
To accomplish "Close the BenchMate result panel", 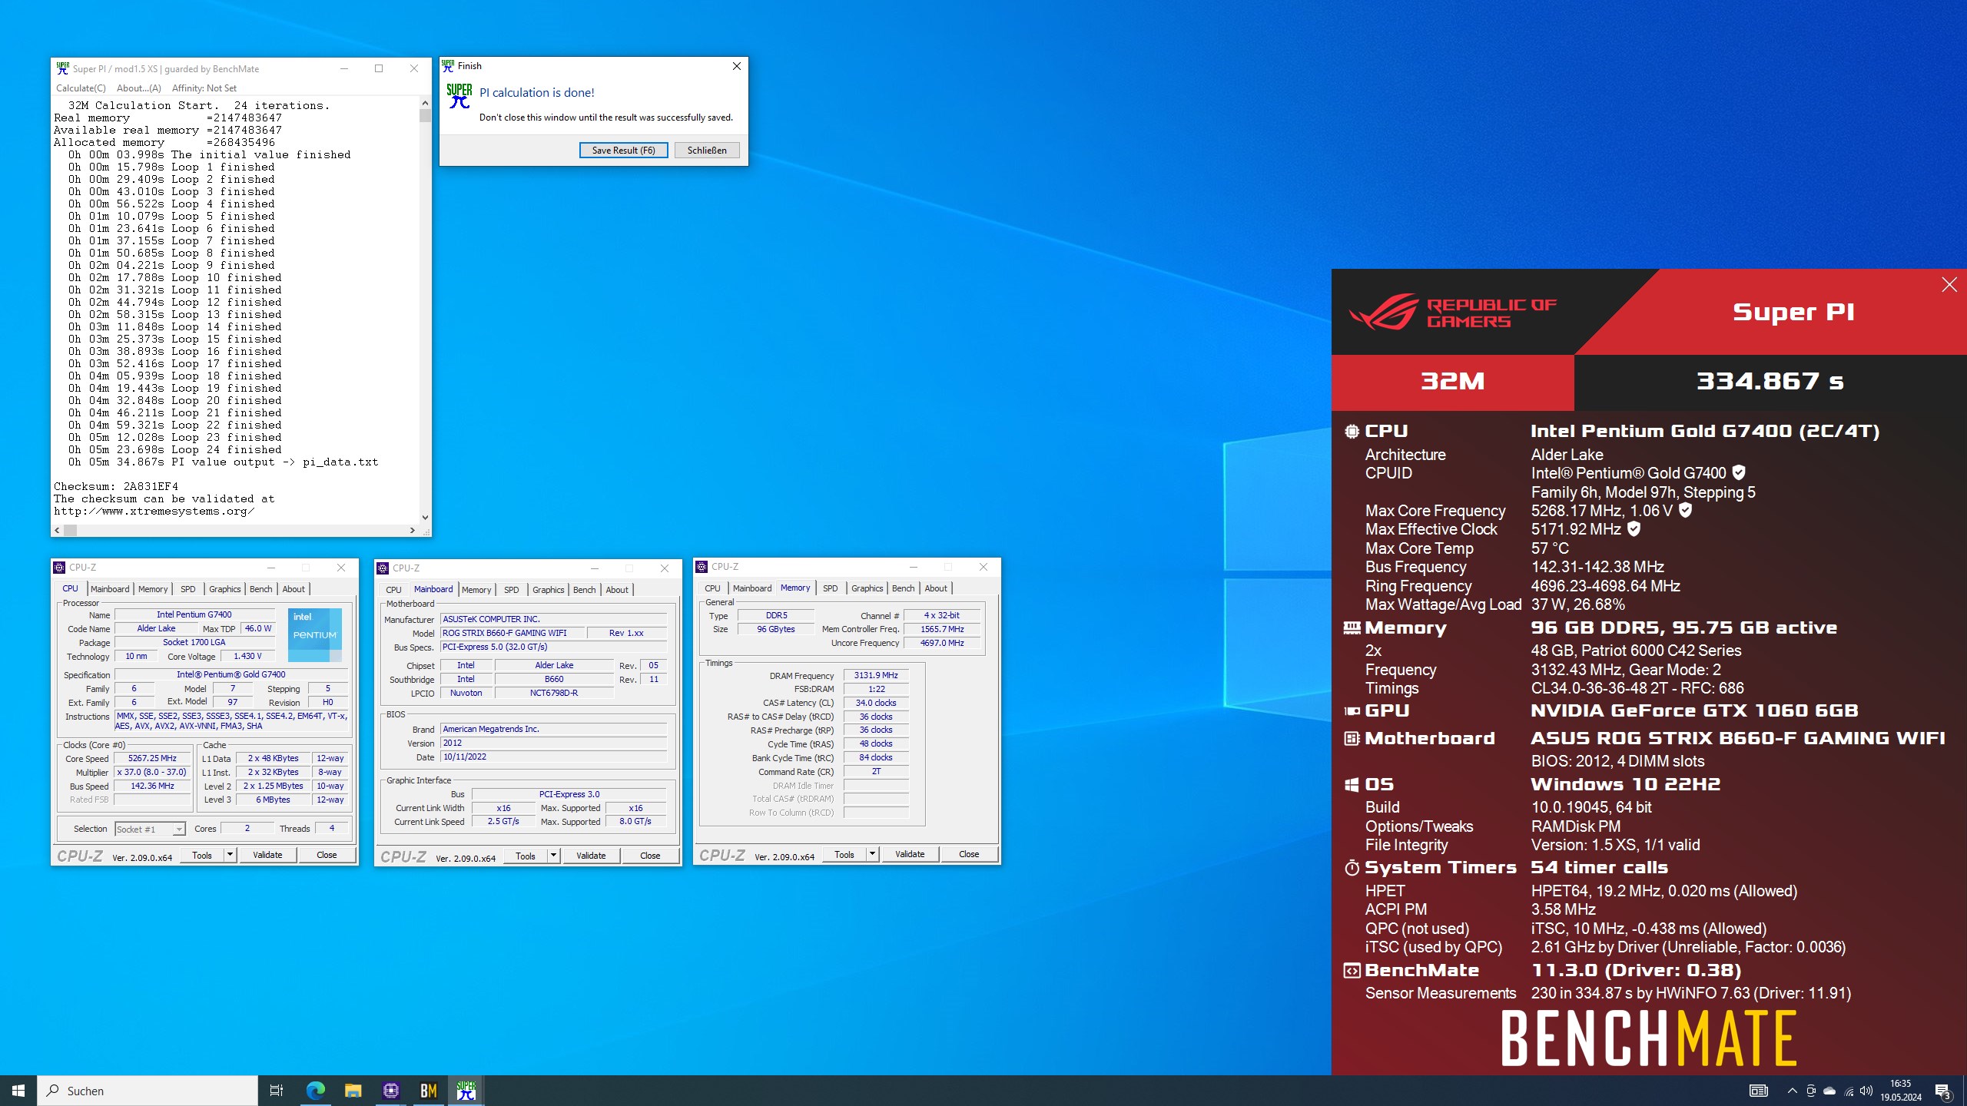I will [x=1949, y=285].
